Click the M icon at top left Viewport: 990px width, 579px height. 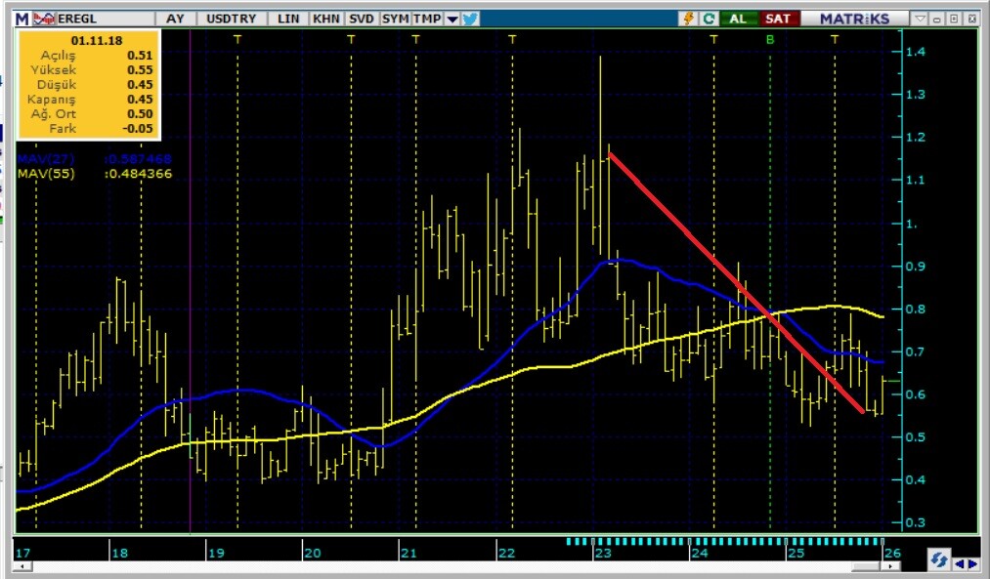point(22,19)
